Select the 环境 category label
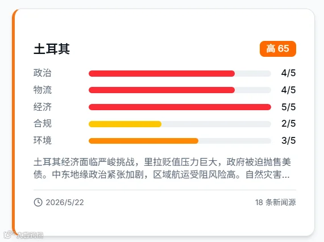The height and width of the screenshot is (242, 324). coord(43,140)
